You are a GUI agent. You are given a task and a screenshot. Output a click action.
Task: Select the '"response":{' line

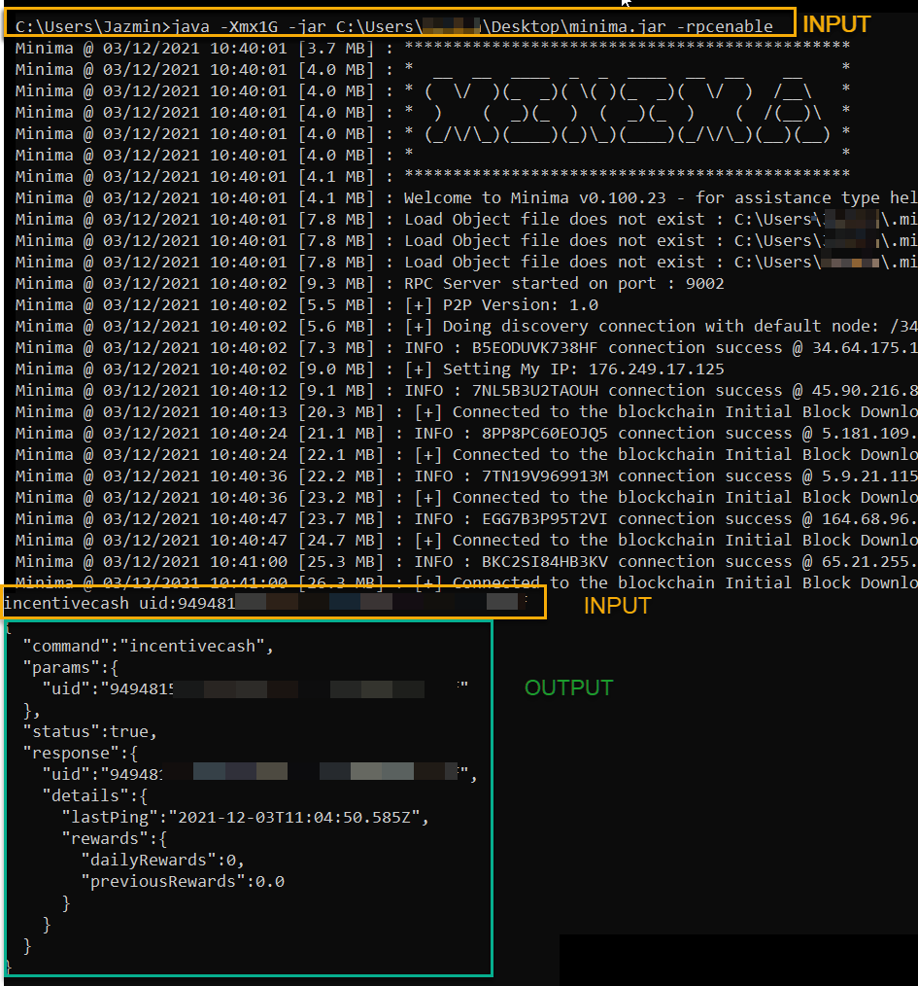coord(80,753)
